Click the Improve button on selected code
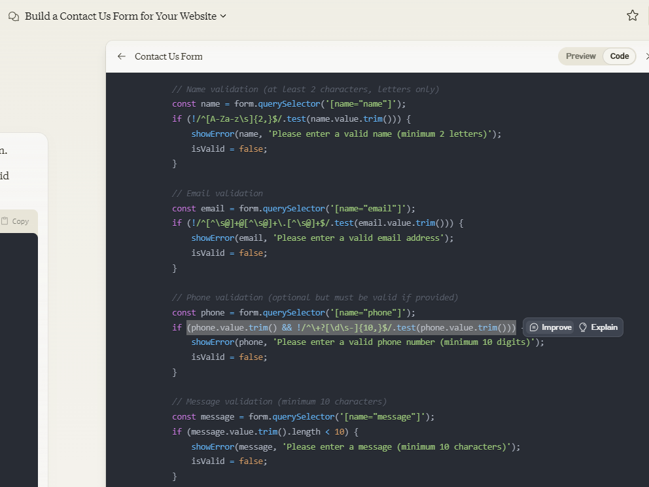The width and height of the screenshot is (649, 487). pos(550,327)
